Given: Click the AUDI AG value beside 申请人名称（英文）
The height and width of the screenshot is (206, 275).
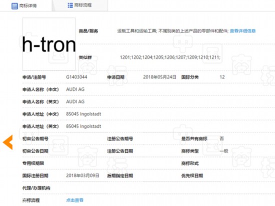Looking at the screenshot, I should [x=75, y=101].
